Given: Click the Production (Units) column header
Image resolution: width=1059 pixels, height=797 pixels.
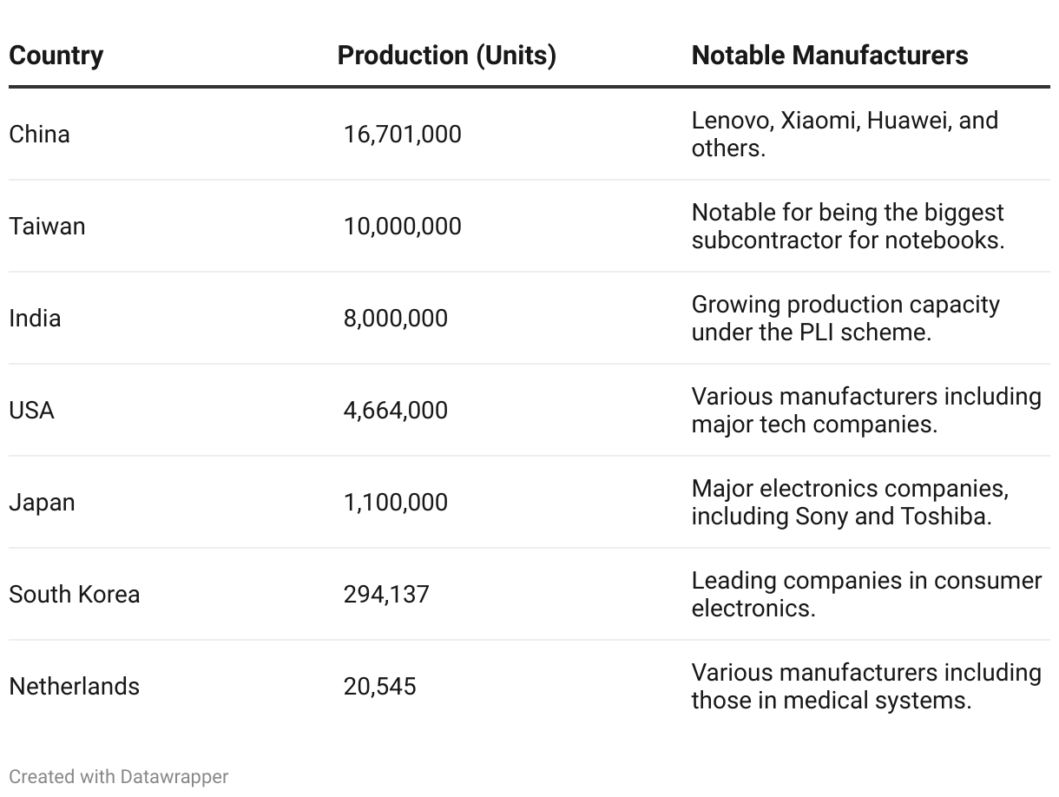Looking at the screenshot, I should [x=446, y=56].
